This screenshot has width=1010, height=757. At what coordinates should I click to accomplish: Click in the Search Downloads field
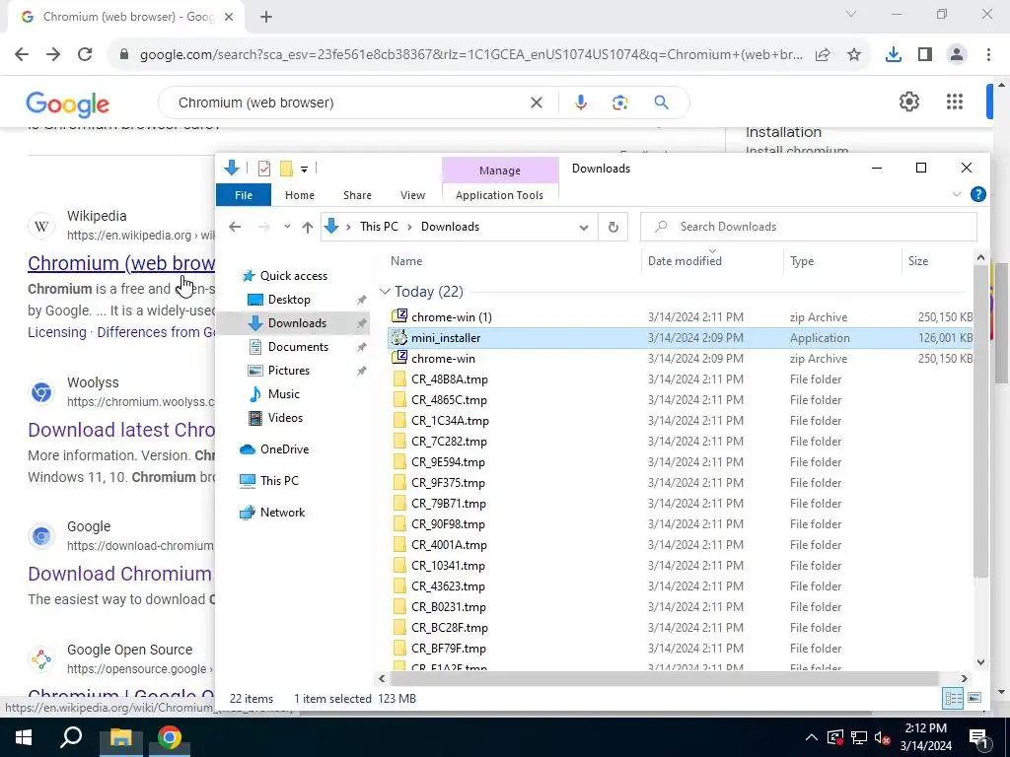click(x=809, y=227)
